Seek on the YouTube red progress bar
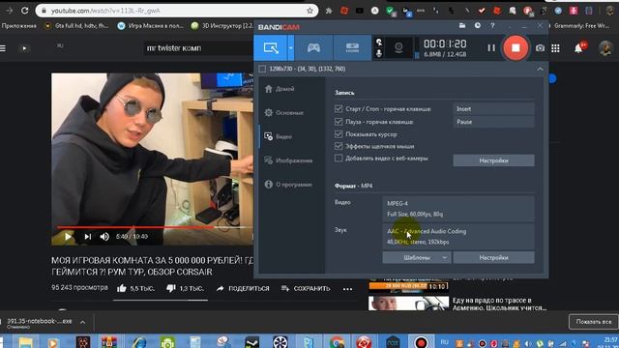The width and height of the screenshot is (619, 348). pyautogui.click(x=134, y=227)
